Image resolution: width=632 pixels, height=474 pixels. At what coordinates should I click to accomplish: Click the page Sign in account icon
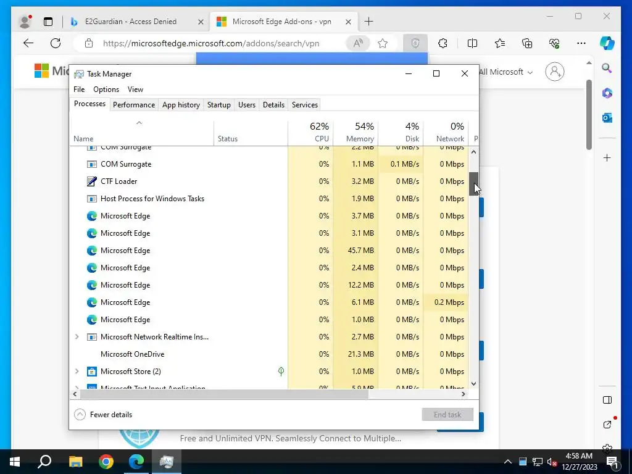555,72
